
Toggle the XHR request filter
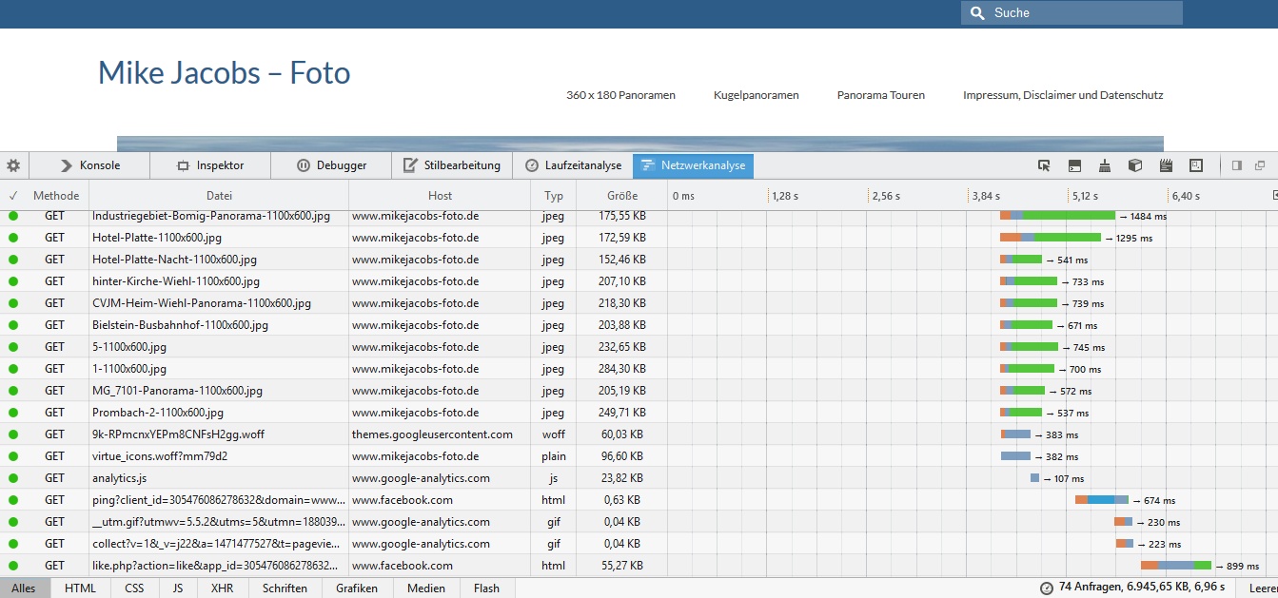pyautogui.click(x=222, y=588)
